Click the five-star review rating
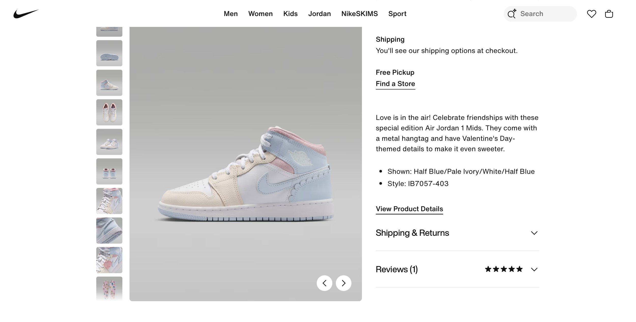 (504, 269)
